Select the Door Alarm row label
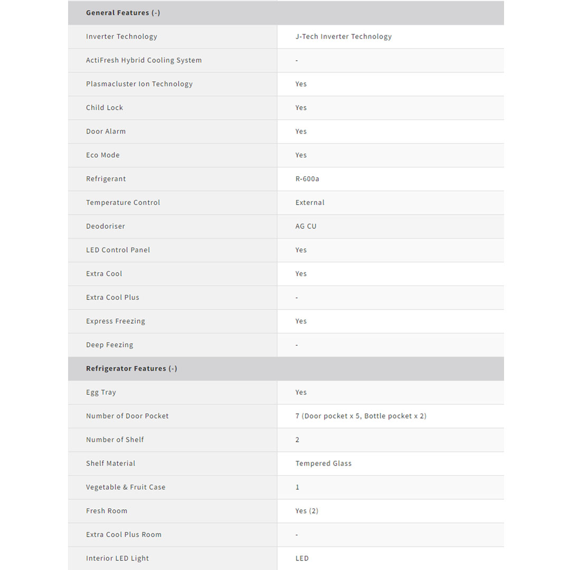The image size is (570, 570). tap(106, 131)
